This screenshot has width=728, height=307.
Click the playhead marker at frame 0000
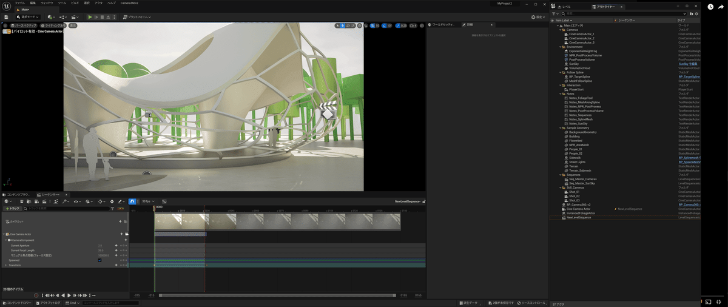tap(154, 208)
